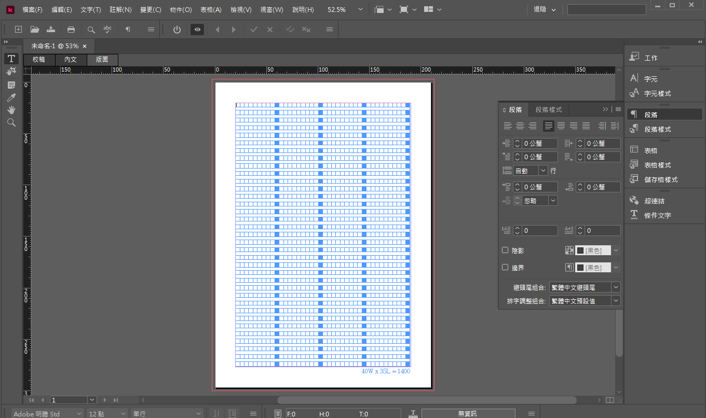Screen dimensions: 706x418
Task: Open the 自動 grid alignment dropdown
Action: pos(544,170)
